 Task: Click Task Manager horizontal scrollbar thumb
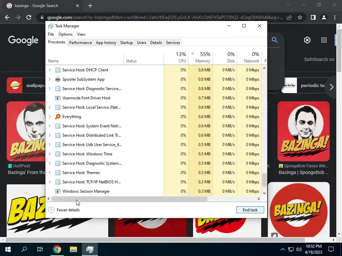click(x=129, y=199)
